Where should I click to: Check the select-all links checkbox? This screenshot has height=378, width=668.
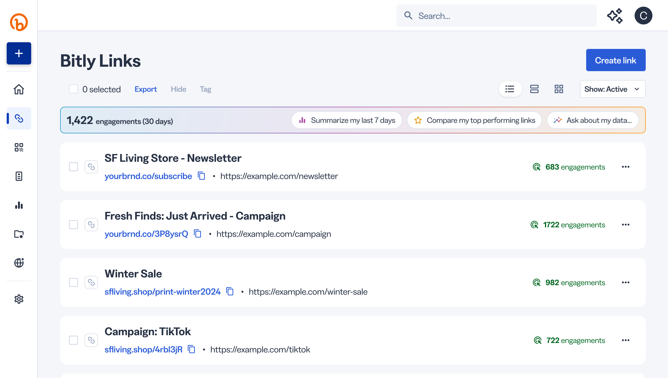(73, 89)
